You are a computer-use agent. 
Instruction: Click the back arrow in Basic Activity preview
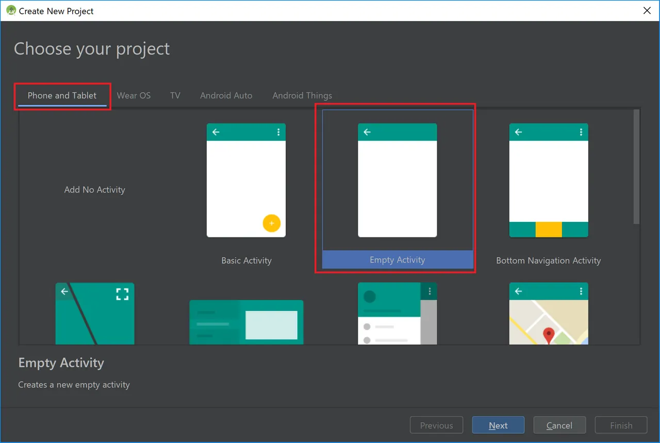(x=216, y=132)
